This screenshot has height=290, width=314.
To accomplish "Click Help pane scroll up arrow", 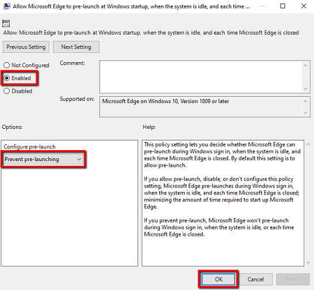I will [x=308, y=144].
